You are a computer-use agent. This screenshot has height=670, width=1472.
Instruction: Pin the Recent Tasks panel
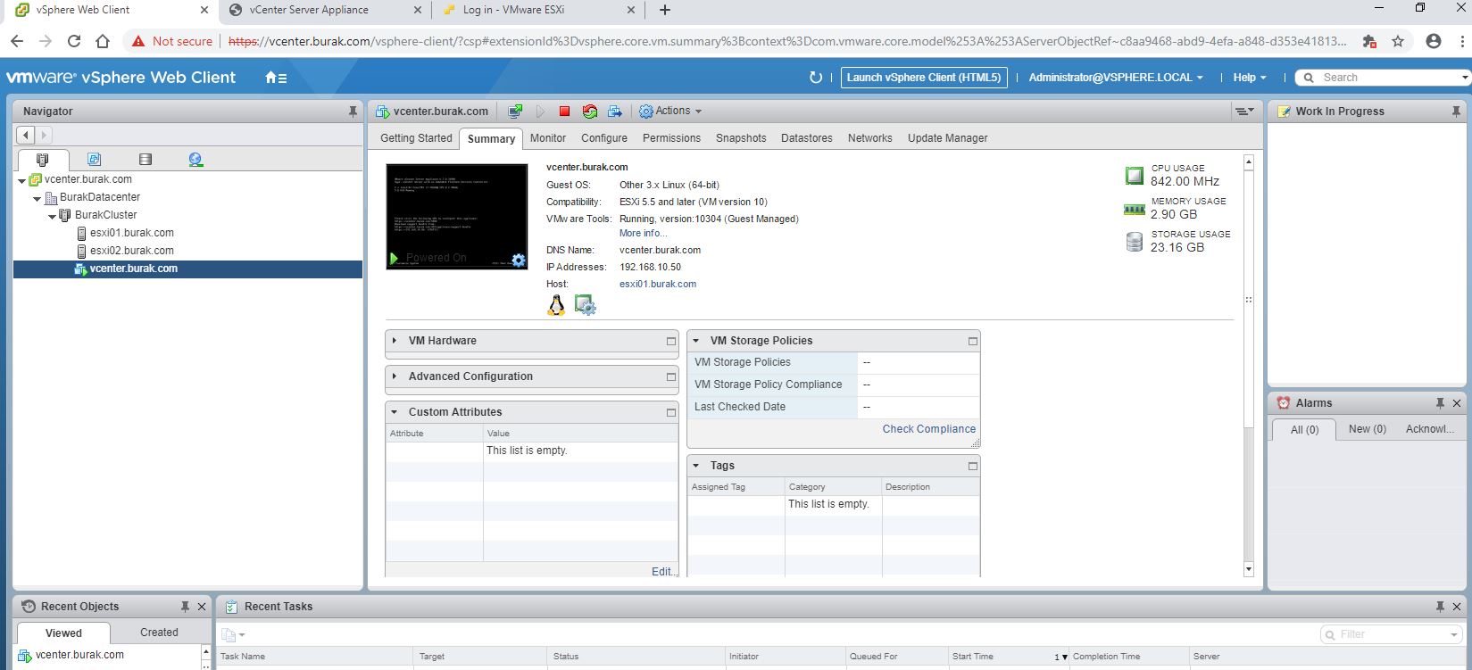tap(1440, 607)
